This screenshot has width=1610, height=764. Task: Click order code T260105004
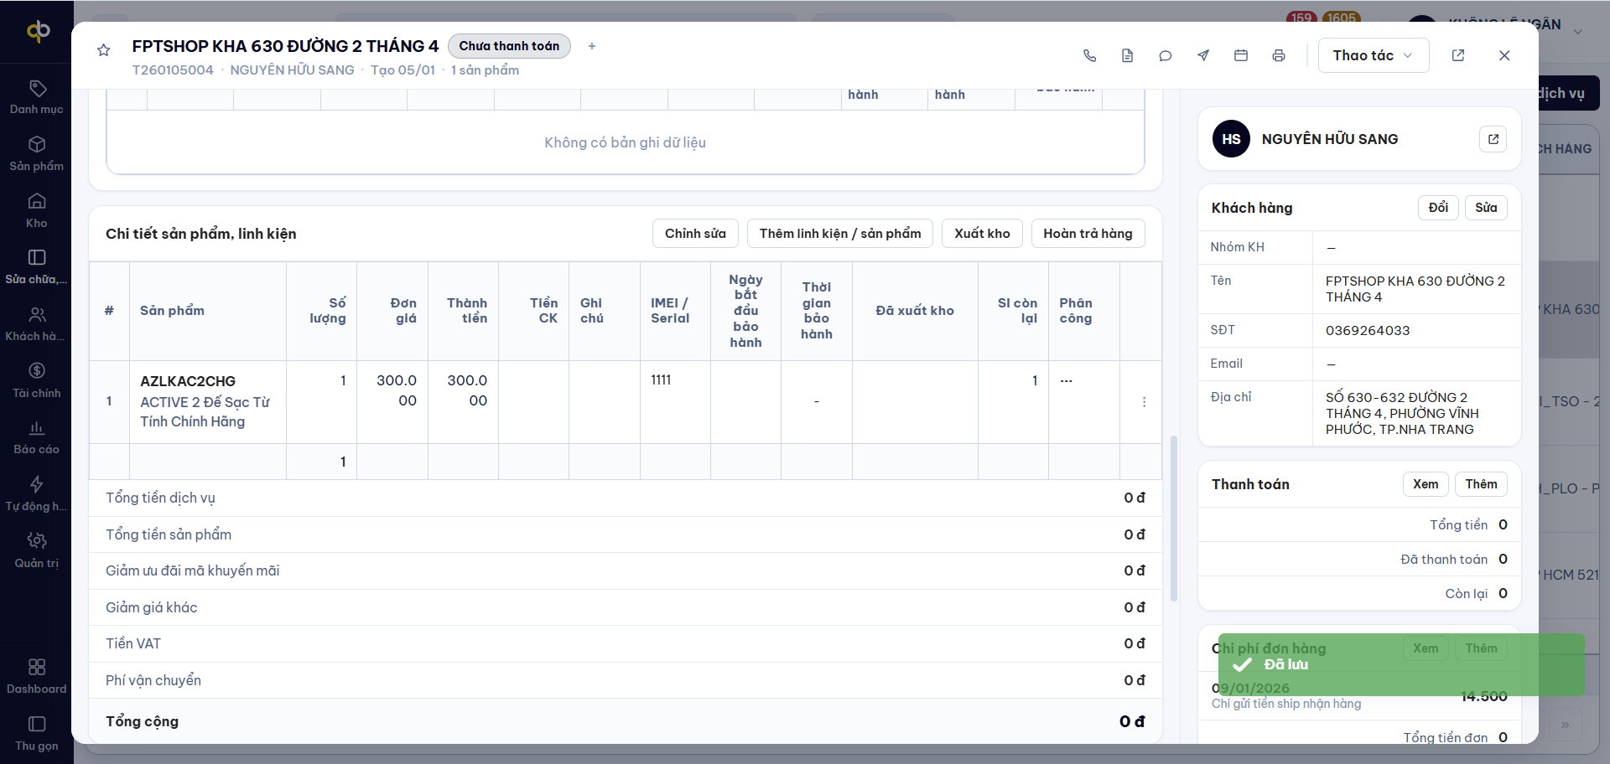point(173,70)
